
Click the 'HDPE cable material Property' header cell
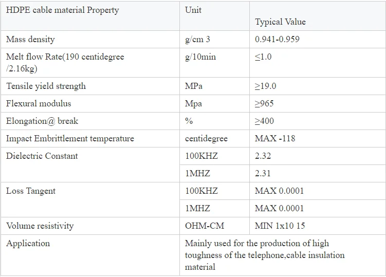tap(62, 10)
